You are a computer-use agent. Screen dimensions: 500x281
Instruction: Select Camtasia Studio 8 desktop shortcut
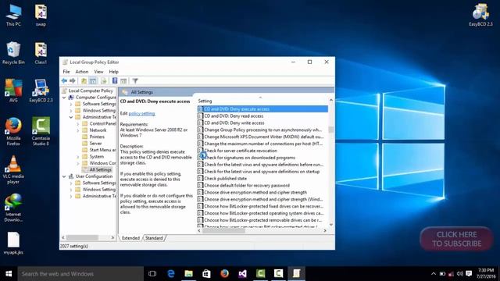coord(41,132)
